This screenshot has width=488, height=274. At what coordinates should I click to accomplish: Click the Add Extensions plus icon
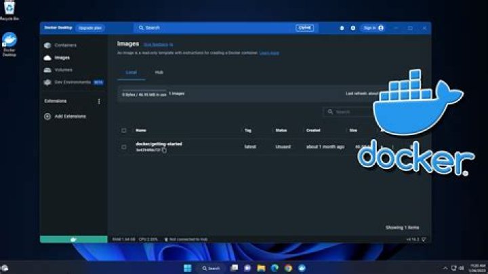point(47,117)
